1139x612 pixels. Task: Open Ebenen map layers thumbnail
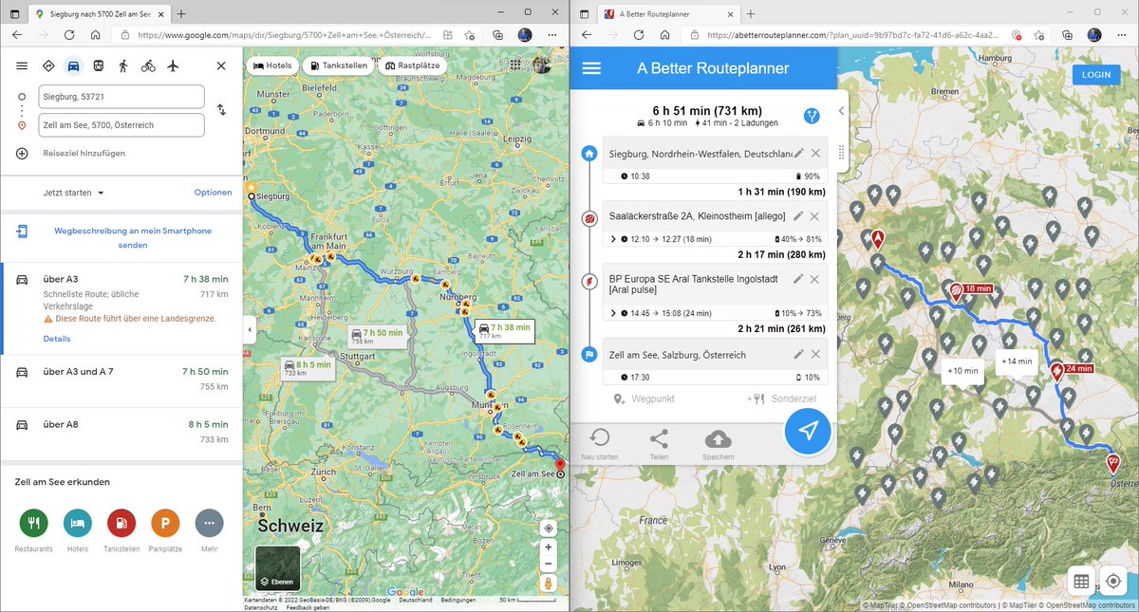pyautogui.click(x=278, y=569)
